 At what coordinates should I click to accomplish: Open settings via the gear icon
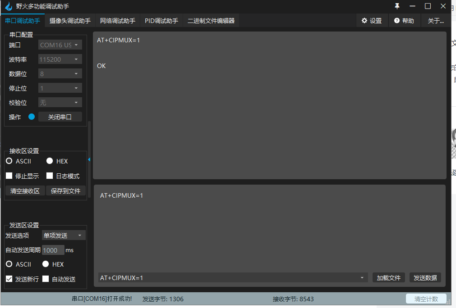pos(364,21)
